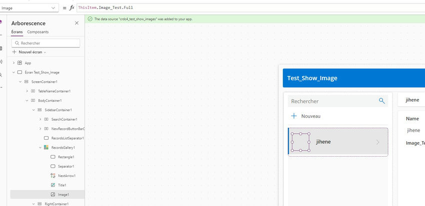Screen dimensions: 425x206
Task: Select Image1 in tree
Action: click(x=63, y=195)
